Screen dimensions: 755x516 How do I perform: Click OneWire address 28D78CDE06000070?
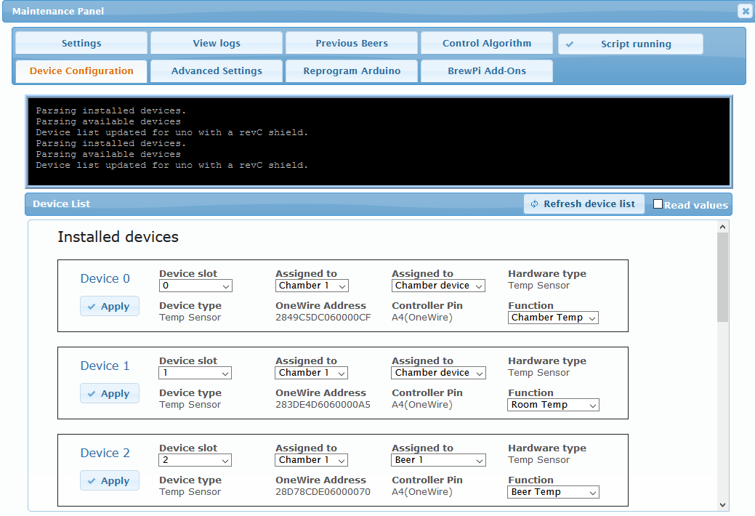click(x=323, y=492)
